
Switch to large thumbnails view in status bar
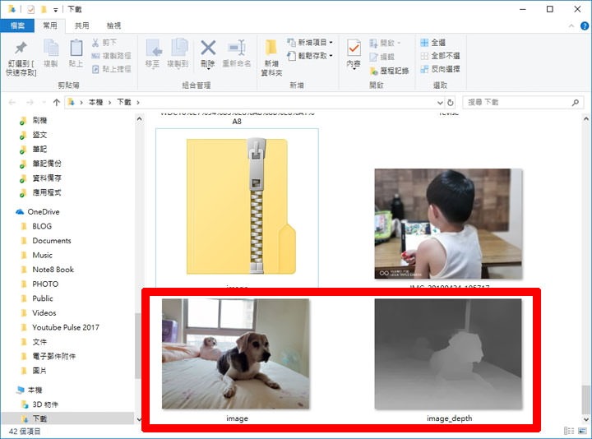point(582,431)
